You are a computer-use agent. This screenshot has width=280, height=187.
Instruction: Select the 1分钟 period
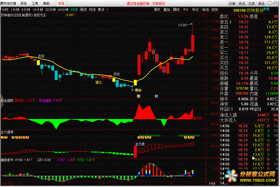coord(15,10)
